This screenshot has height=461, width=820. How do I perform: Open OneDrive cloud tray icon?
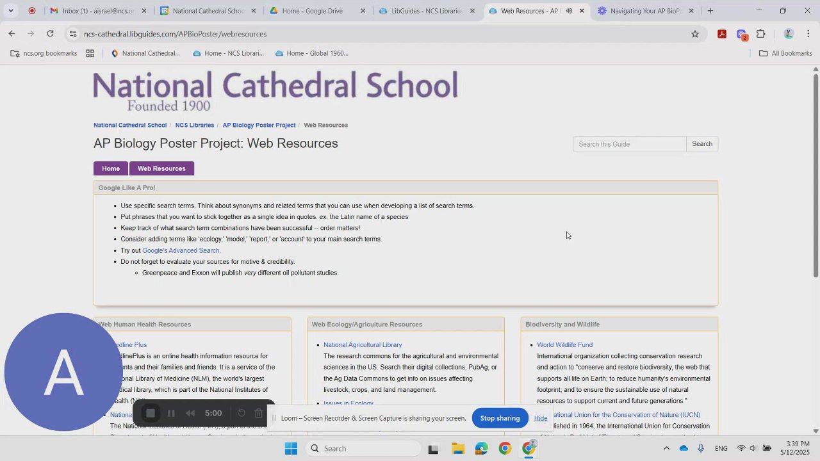tap(684, 448)
